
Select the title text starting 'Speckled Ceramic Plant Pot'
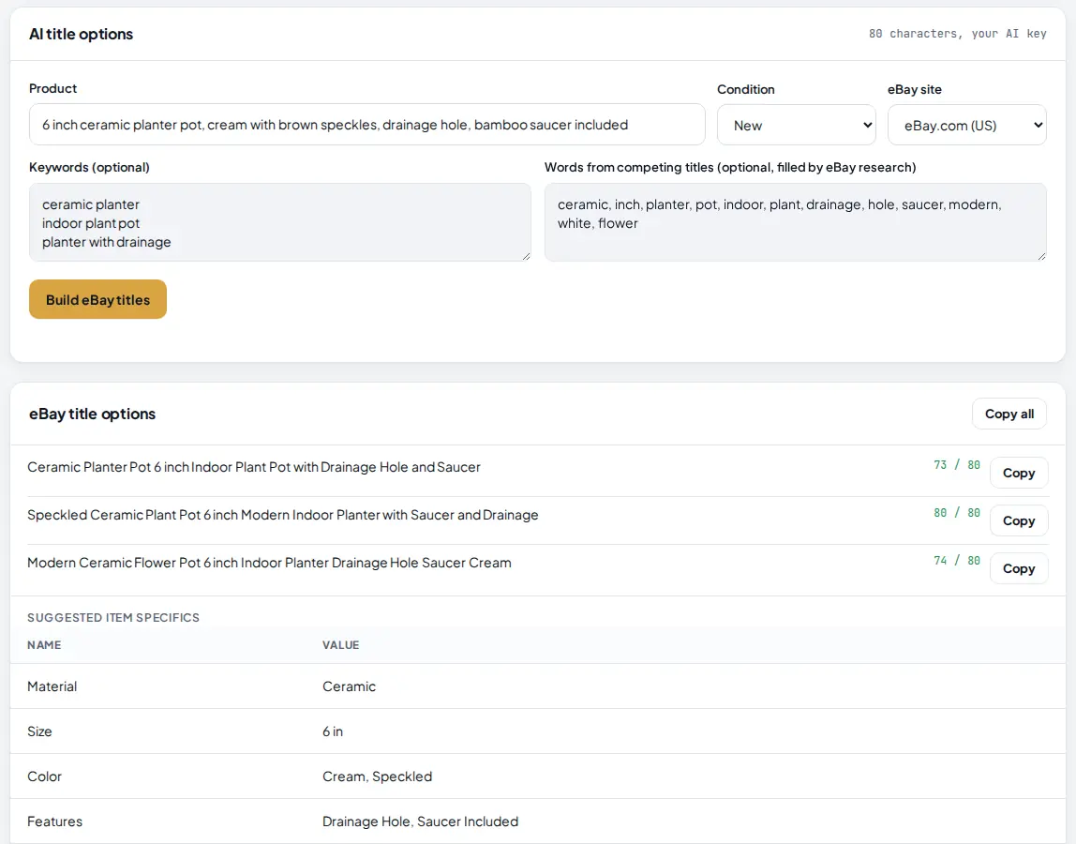click(x=283, y=515)
